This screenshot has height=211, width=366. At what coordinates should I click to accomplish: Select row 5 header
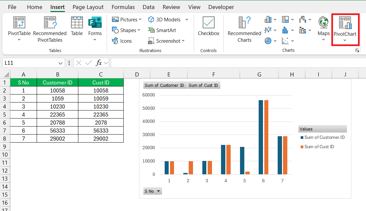pos(5,115)
